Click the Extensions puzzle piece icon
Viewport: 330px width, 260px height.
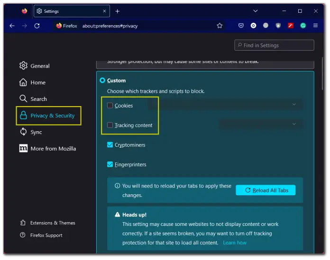(x=23, y=223)
